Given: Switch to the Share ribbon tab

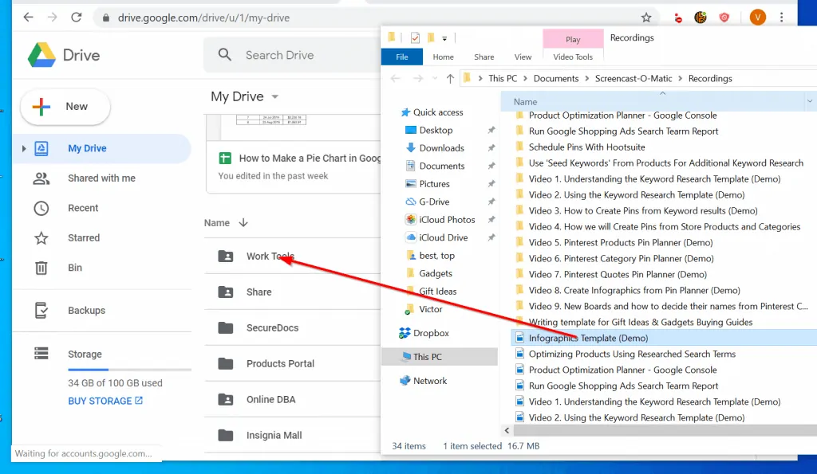Looking at the screenshot, I should (x=484, y=57).
